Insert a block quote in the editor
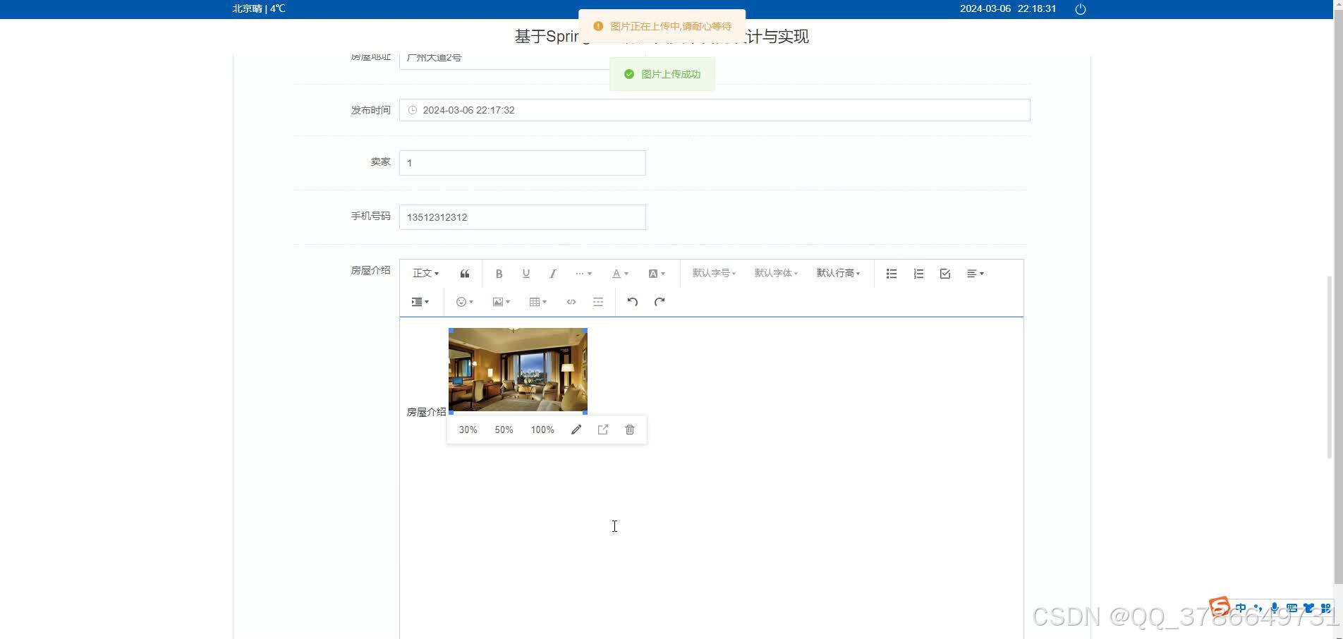This screenshot has width=1343, height=639. [464, 274]
